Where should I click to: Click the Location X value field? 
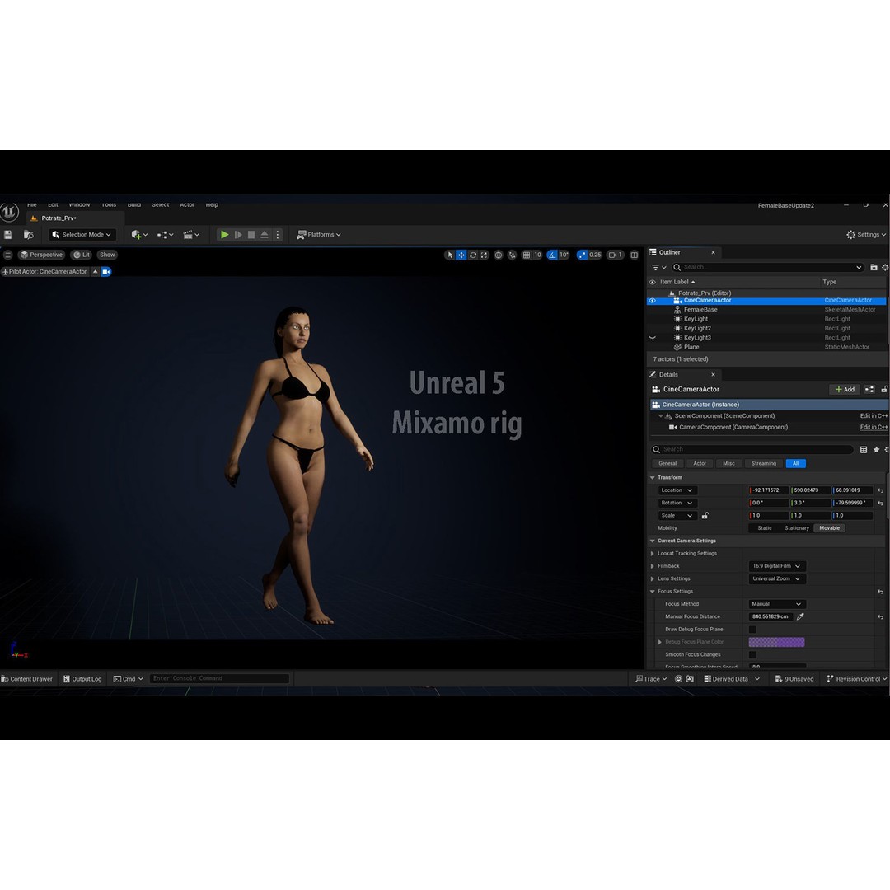click(769, 490)
